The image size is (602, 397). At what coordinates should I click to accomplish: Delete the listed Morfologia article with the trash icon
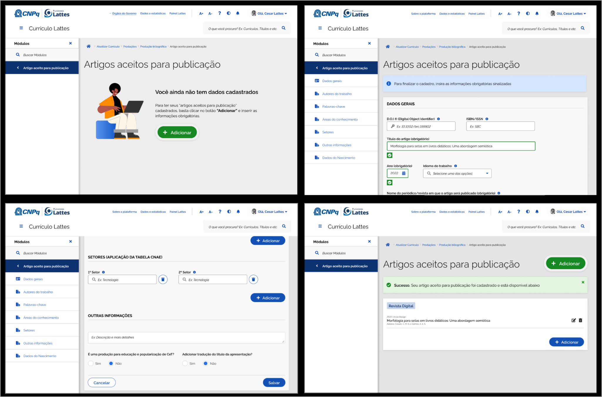point(581,320)
